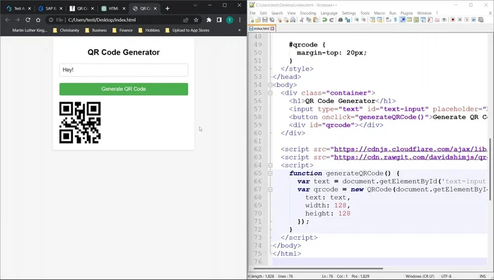
Task: Open the Plugins menu in Notepad++
Action: (406, 13)
